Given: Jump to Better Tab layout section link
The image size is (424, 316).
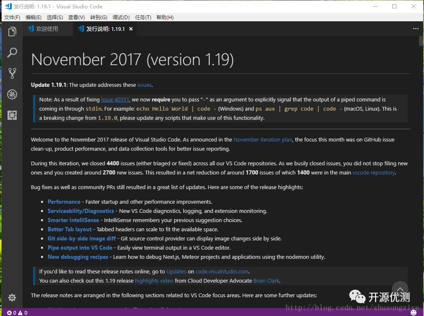Looking at the screenshot, I should point(69,229).
